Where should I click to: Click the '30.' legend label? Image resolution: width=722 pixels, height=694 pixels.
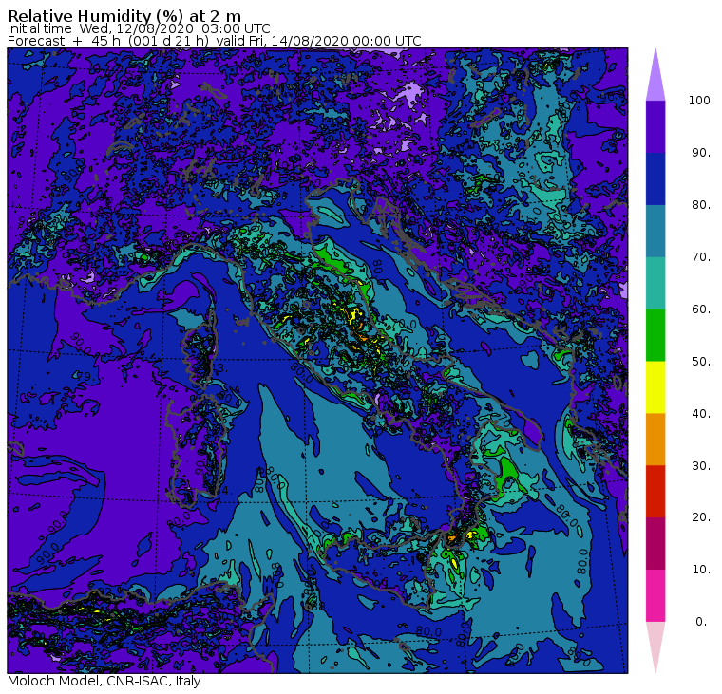click(701, 465)
